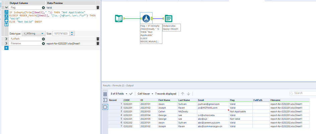
Task: Add a new expression with plus button
Action: 6,48
